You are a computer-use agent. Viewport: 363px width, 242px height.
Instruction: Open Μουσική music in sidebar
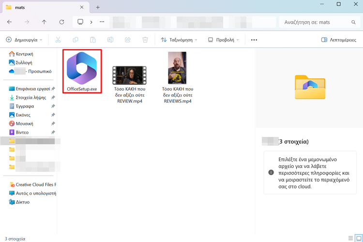21,124
